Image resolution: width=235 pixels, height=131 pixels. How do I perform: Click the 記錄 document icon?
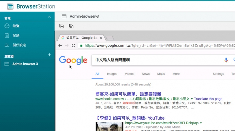(7, 36)
